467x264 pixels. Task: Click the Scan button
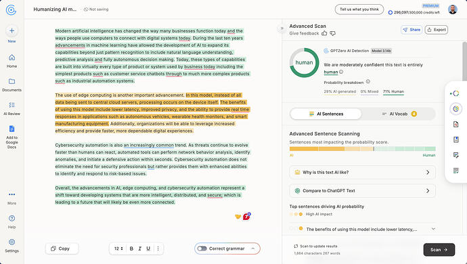439,250
